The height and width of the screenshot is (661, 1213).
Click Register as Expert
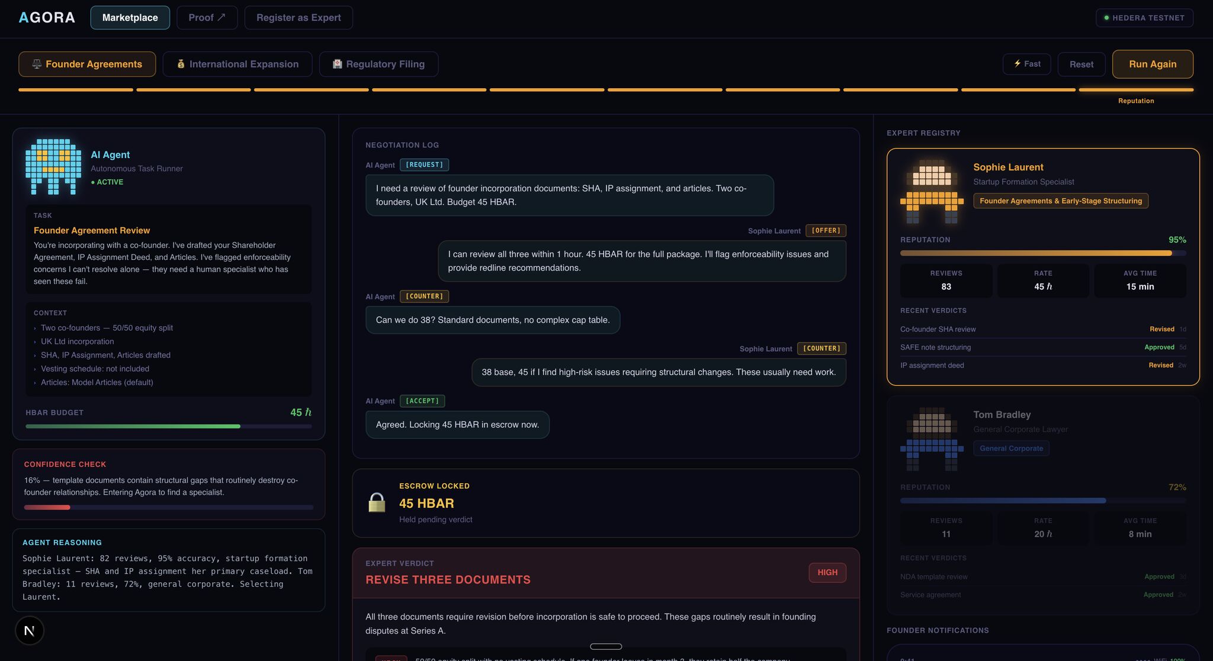[x=299, y=18]
